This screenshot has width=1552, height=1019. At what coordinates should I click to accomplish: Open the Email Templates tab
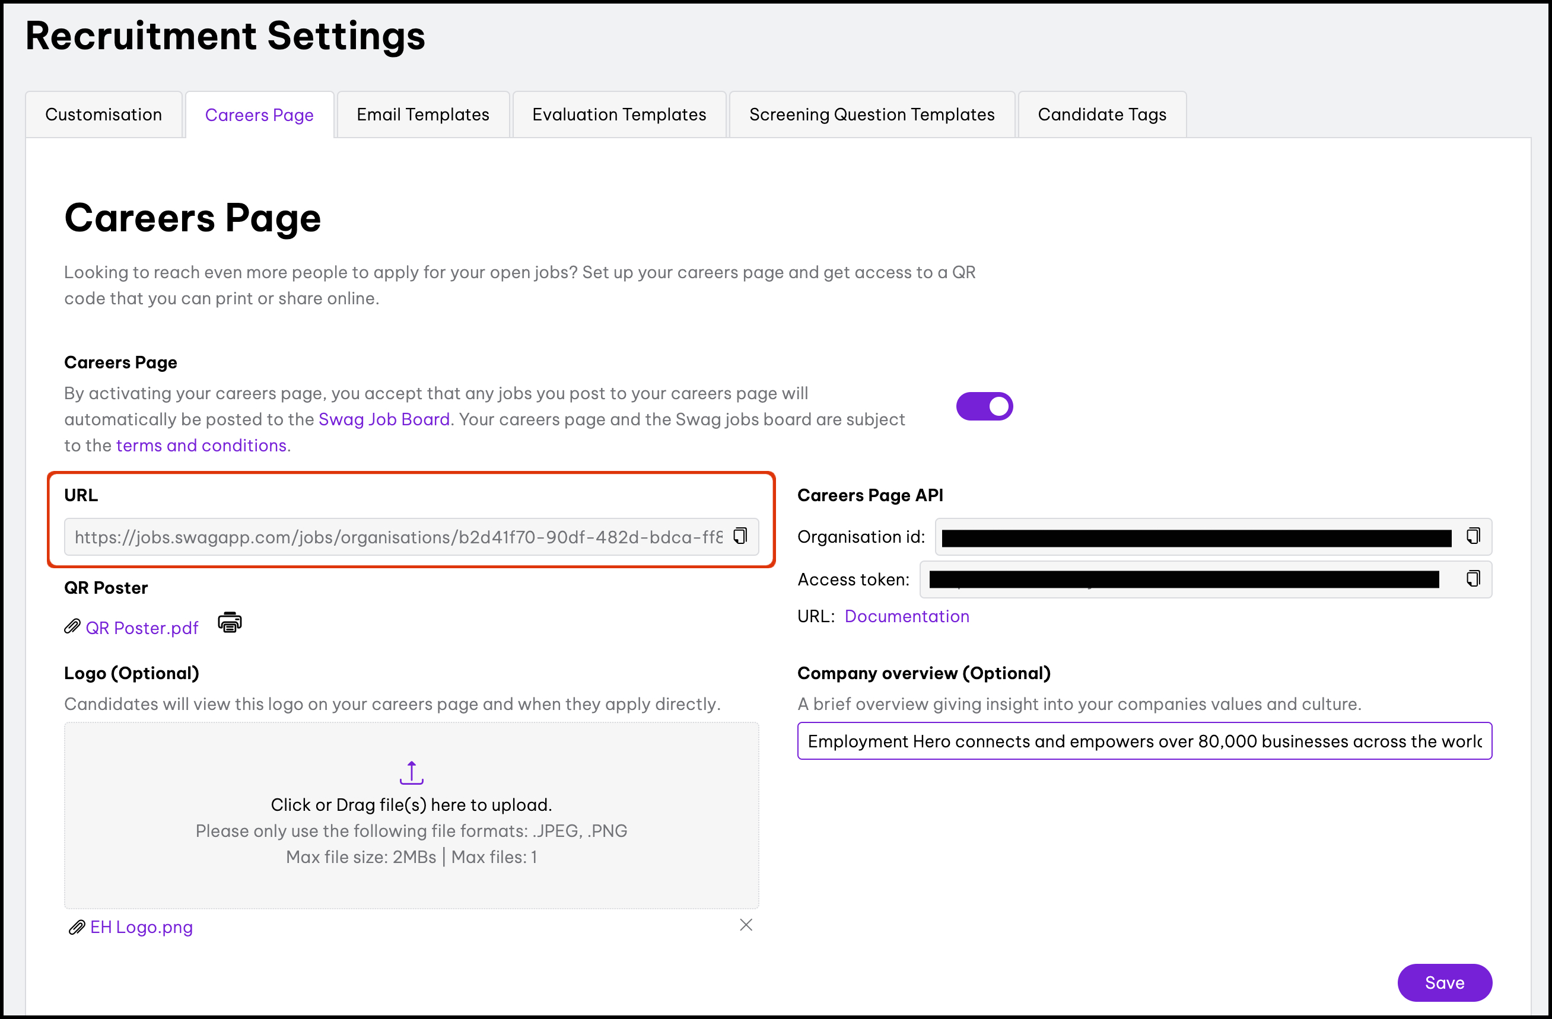point(422,114)
